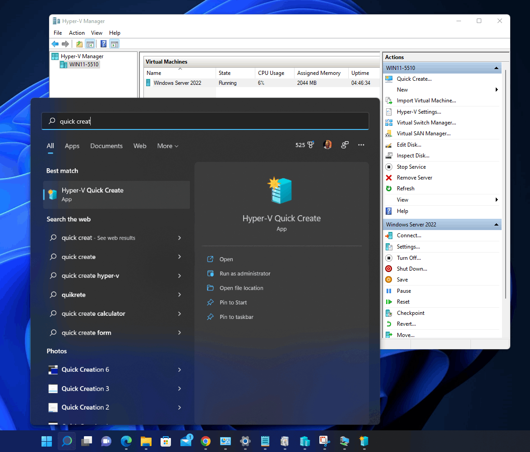This screenshot has width=530, height=452.
Task: Click Revert action for the VM
Action: click(x=406, y=323)
